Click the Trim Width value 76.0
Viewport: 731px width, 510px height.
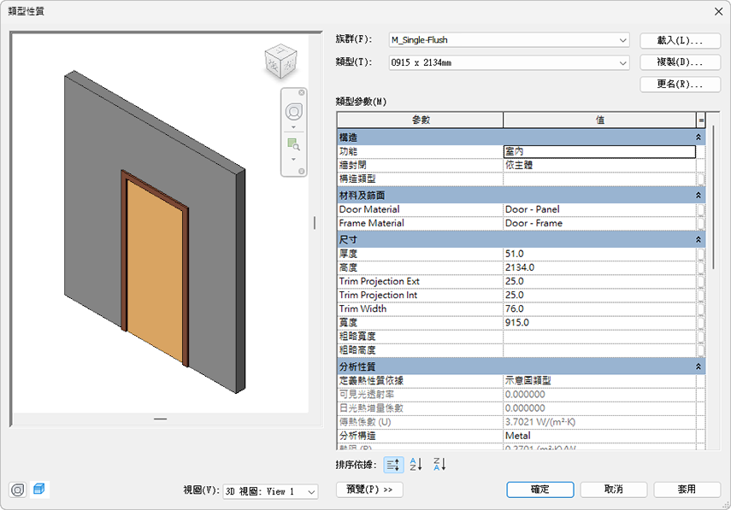(599, 308)
